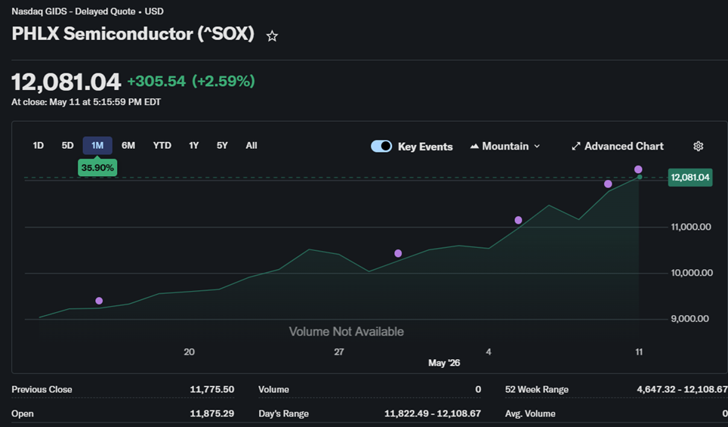Viewport: 728px width, 427px height.
Task: Show the All time range
Action: point(251,145)
